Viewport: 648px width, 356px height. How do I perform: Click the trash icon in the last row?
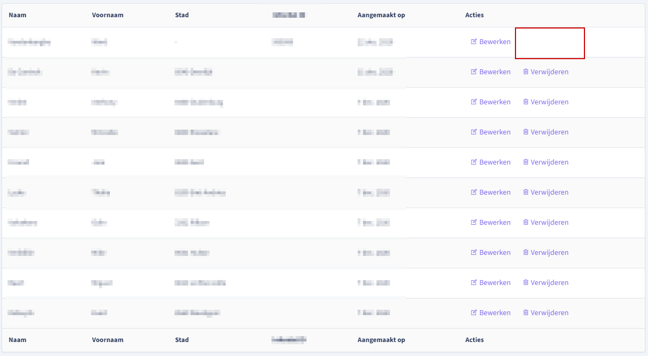(x=525, y=312)
